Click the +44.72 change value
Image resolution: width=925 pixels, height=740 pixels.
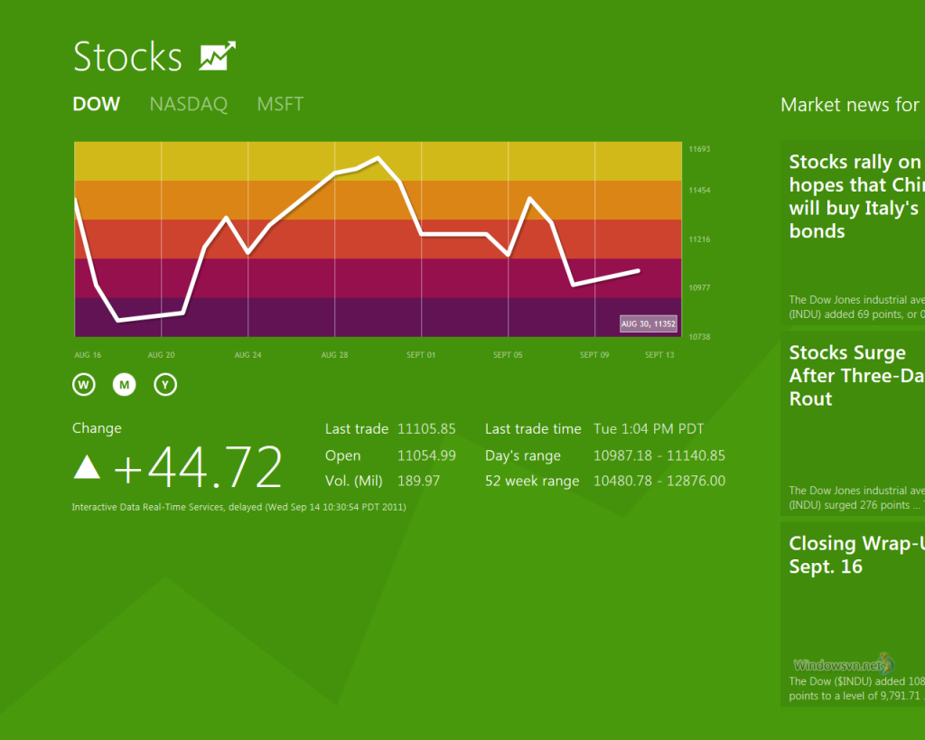[x=198, y=467]
